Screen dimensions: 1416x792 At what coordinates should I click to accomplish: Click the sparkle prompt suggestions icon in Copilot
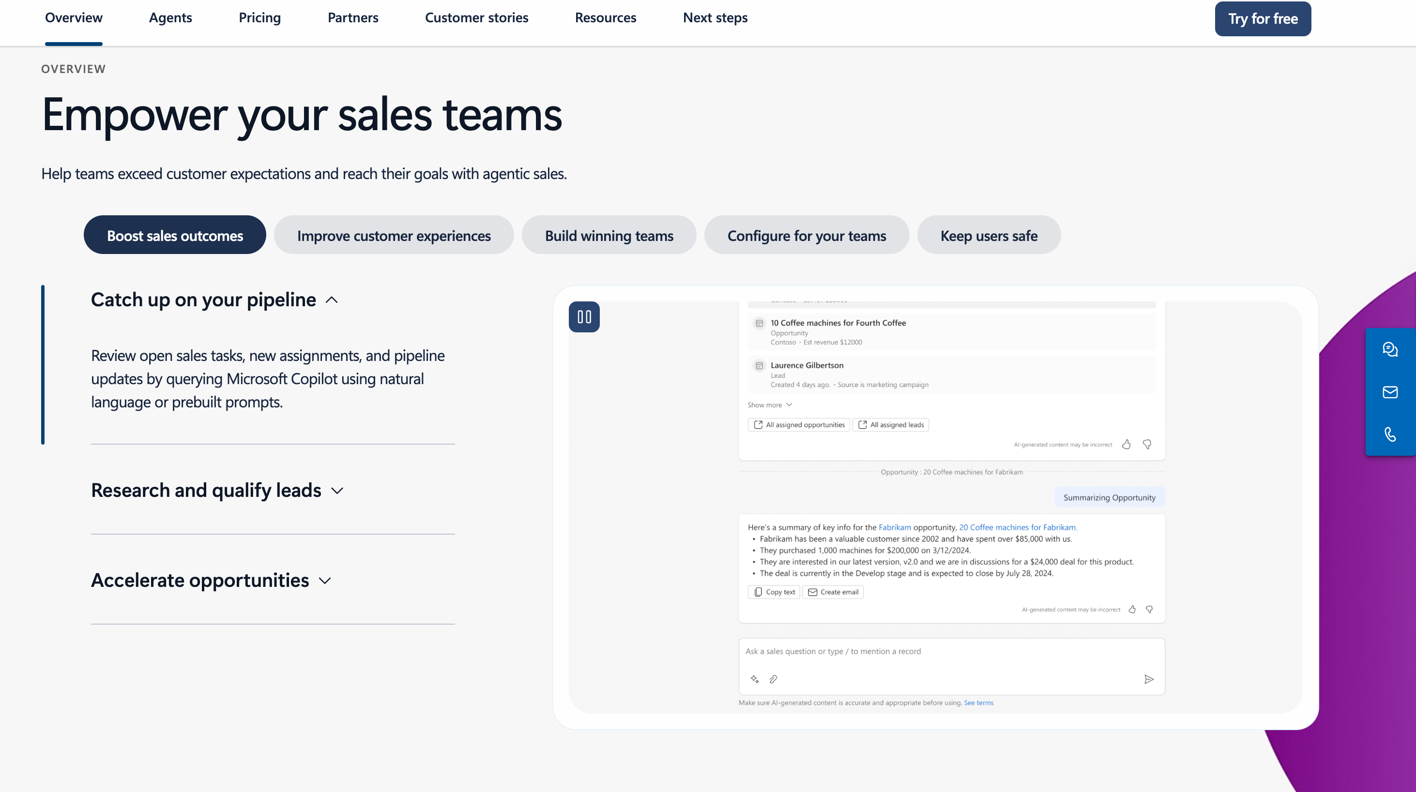coord(755,679)
